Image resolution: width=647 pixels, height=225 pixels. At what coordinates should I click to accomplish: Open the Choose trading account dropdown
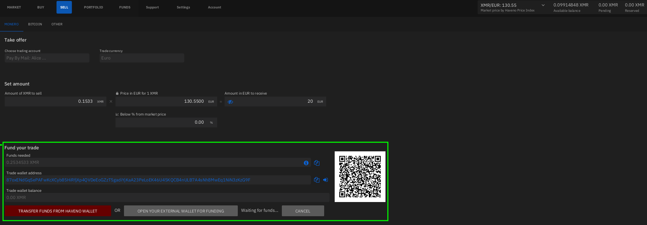[47, 58]
